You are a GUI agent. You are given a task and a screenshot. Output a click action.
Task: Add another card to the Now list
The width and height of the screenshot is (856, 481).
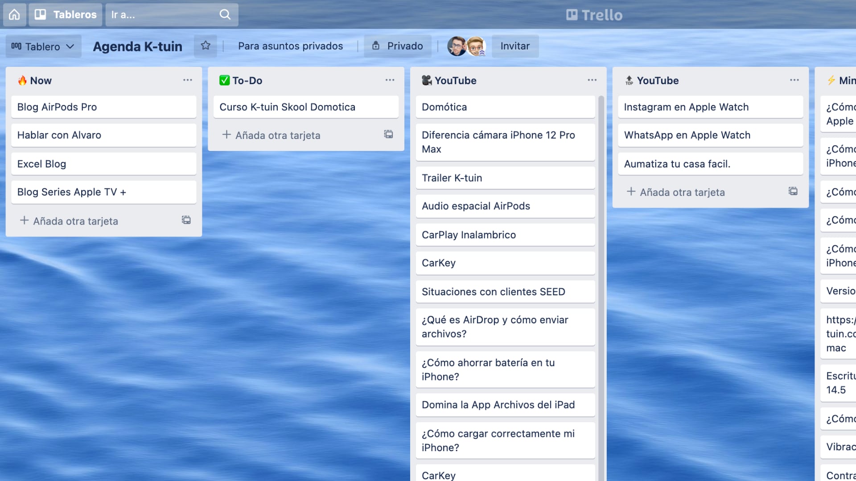(69, 221)
